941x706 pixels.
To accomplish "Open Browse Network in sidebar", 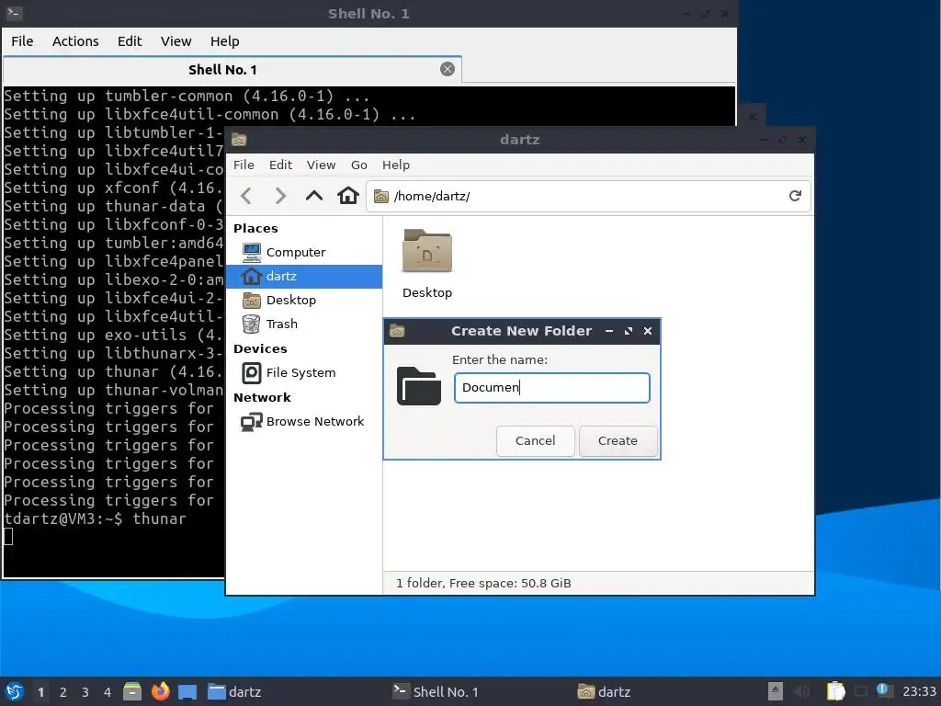I will click(x=304, y=421).
